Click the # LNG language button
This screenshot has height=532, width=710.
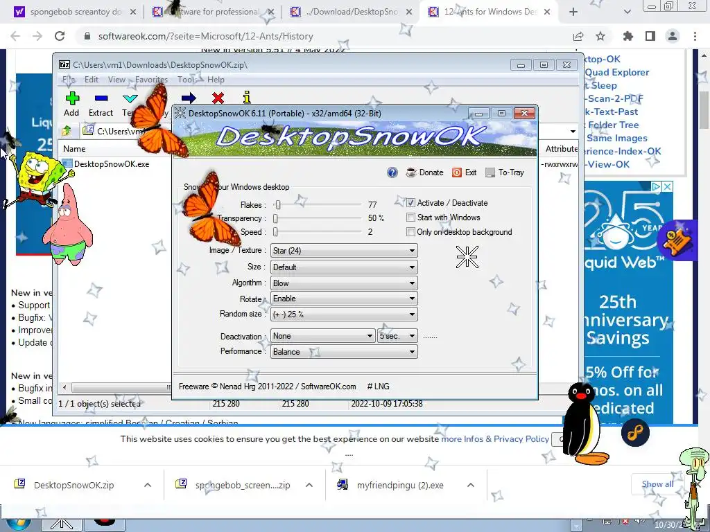378,387
